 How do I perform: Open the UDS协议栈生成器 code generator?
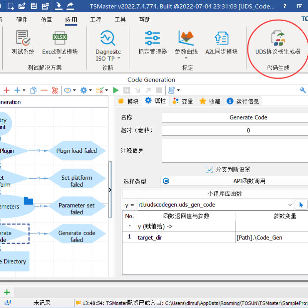[x=278, y=43]
